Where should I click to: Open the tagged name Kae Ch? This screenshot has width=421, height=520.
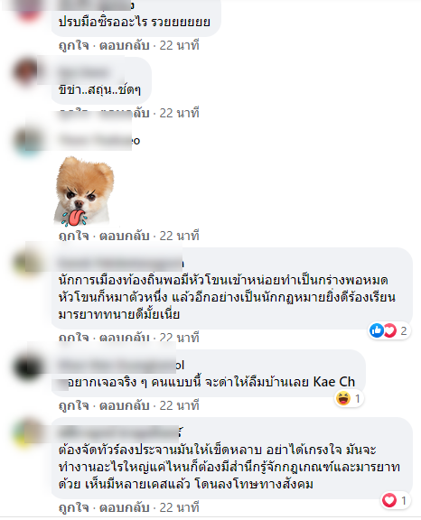334,382
